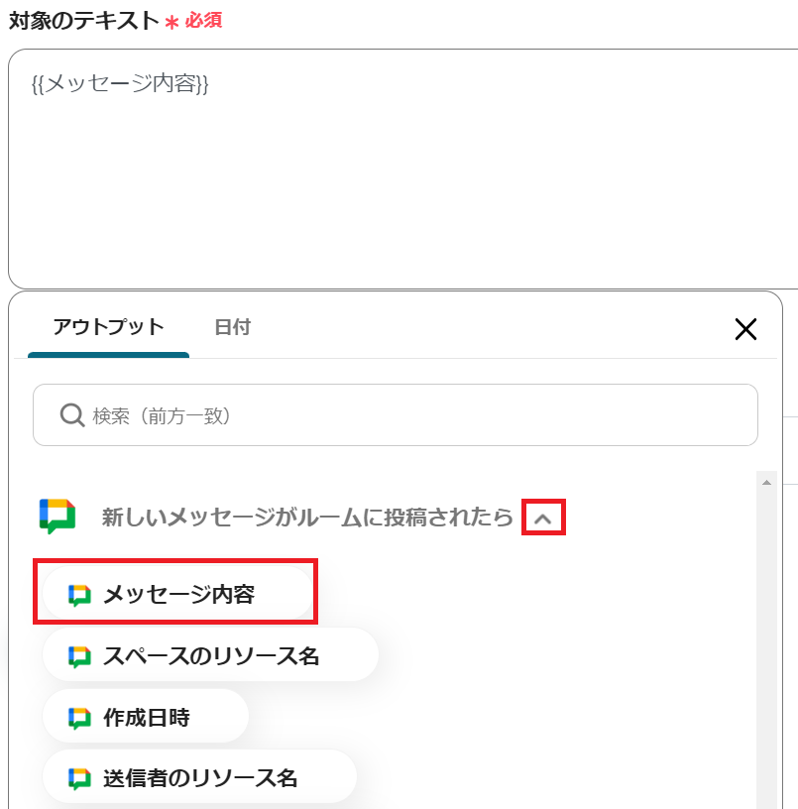798x809 pixels.
Task: Click the 新しいメッセージがルームに投稿されたら section header text
Action: 307,517
